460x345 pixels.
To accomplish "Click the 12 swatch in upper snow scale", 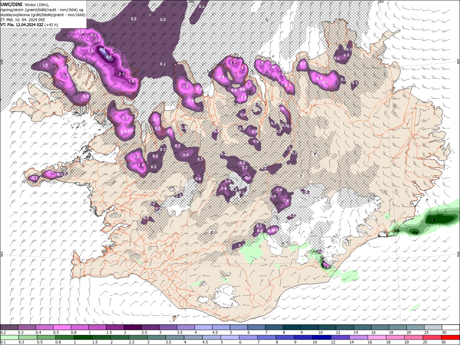I will coord(345,327).
